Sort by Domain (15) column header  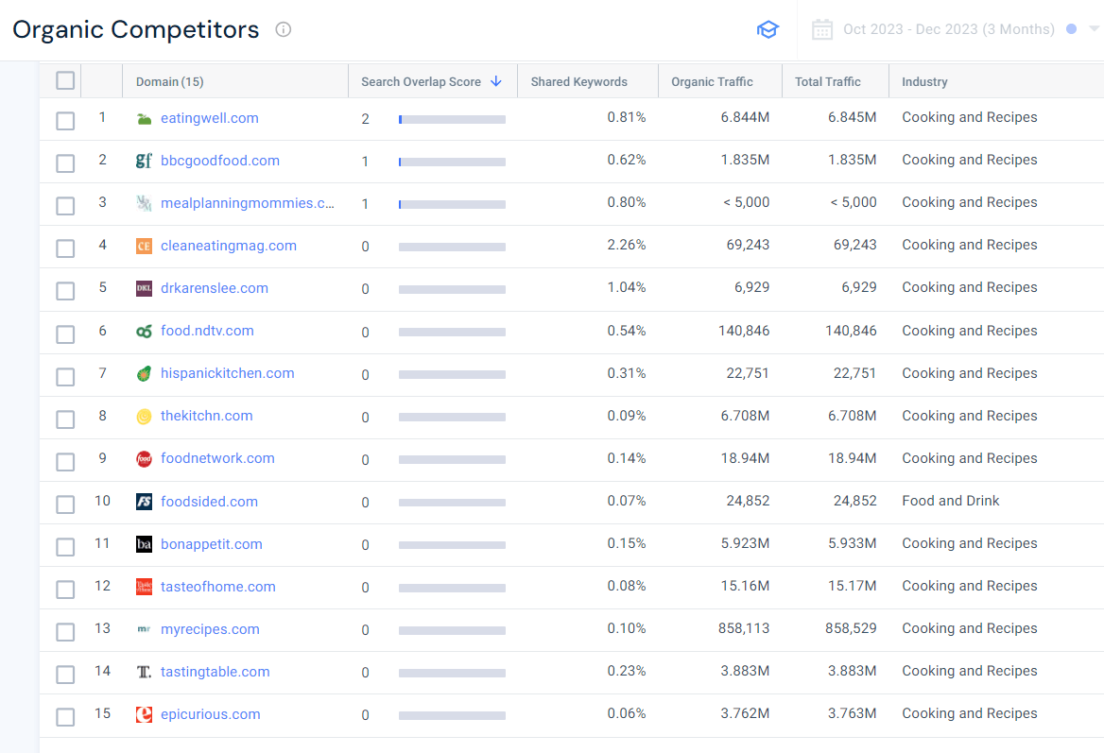pos(170,81)
